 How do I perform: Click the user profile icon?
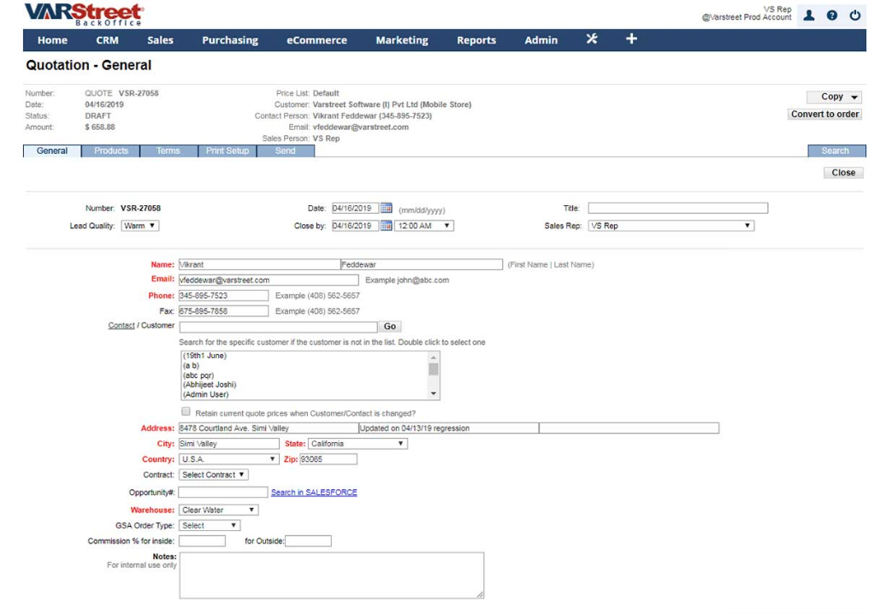coord(808,15)
